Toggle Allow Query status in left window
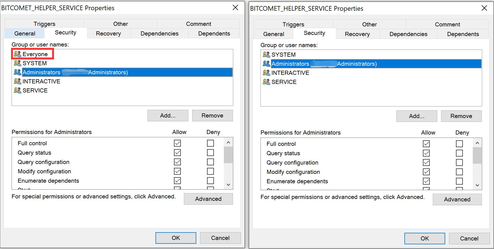 tap(178, 153)
